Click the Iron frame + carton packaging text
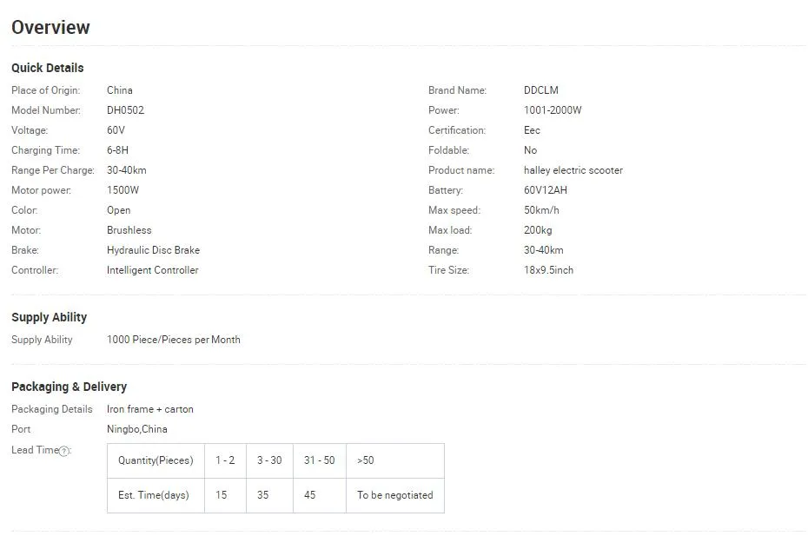This screenshot has height=536, width=808. (149, 409)
